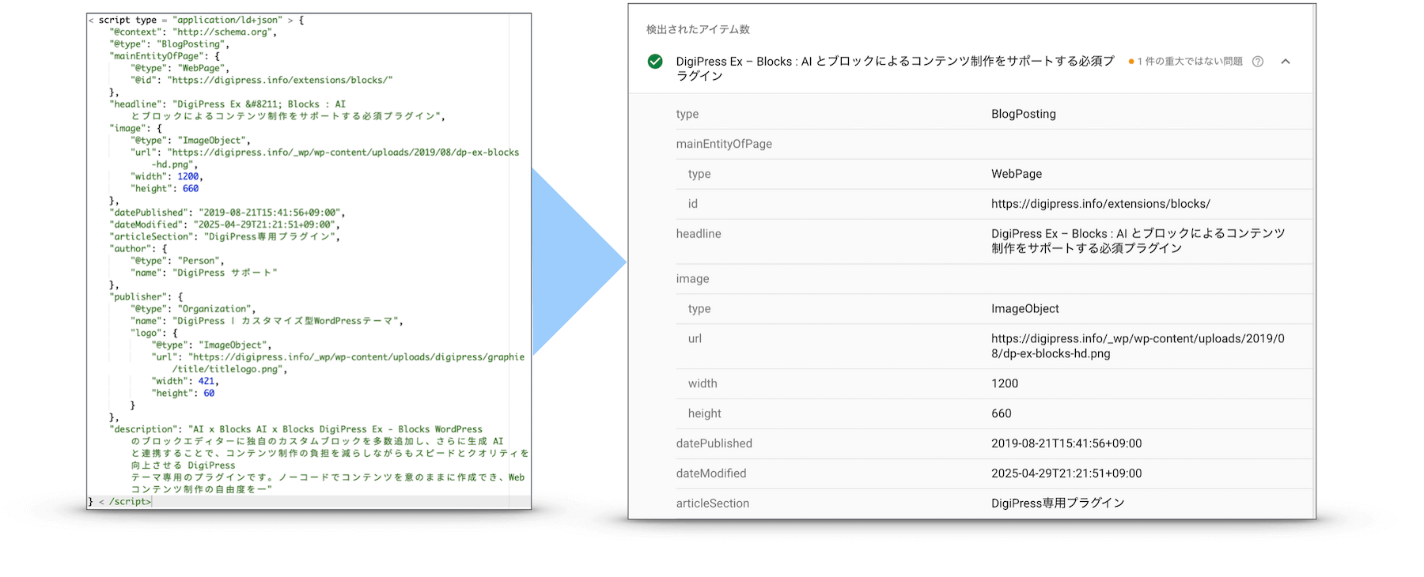1424x577 pixels.
Task: Click the 検出されたアイテム数 heading
Action: (698, 29)
